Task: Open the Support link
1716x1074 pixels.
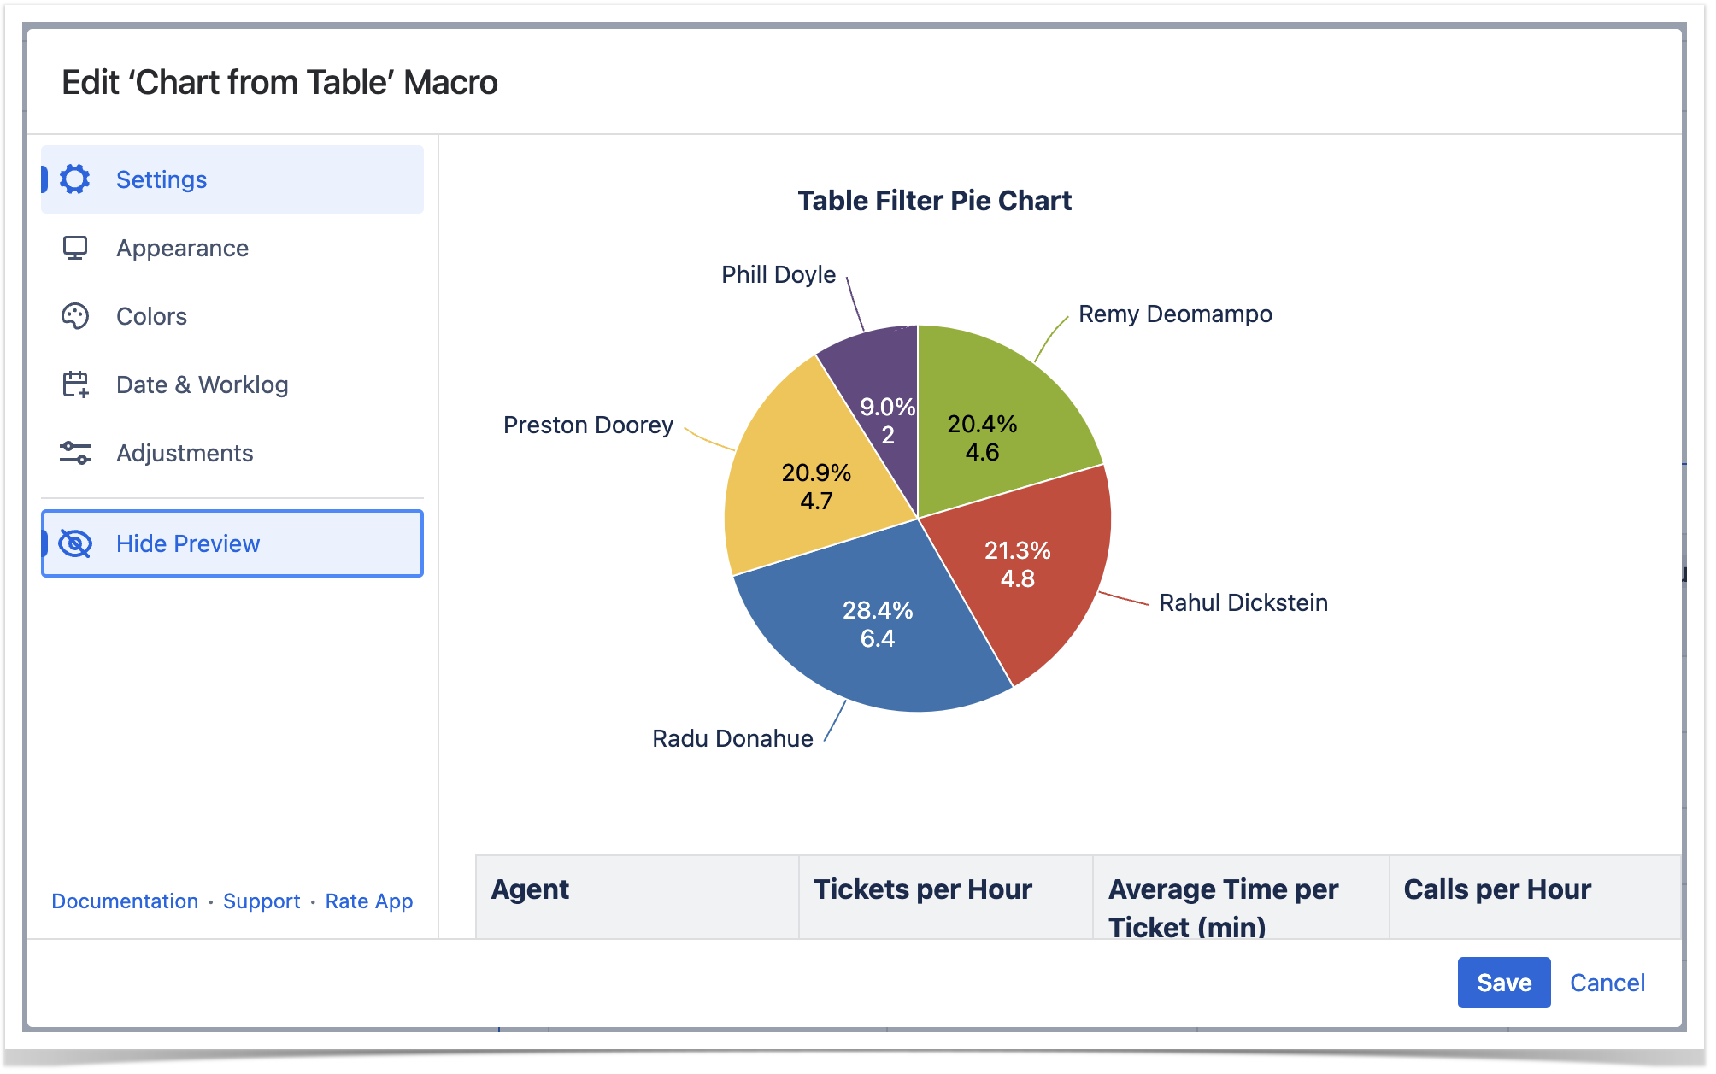Action: pos(262,901)
